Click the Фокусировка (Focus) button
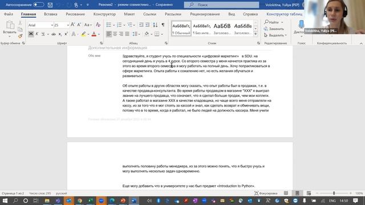365x205 pixels. (266, 194)
